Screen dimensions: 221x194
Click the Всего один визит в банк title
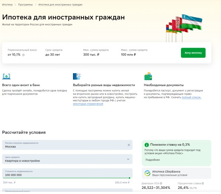pyautogui.click(x=21, y=85)
